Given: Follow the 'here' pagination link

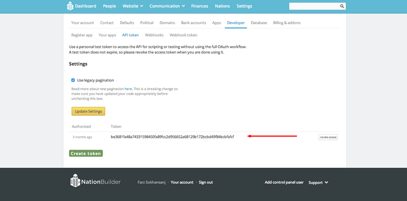Looking at the screenshot, I should tap(128, 89).
